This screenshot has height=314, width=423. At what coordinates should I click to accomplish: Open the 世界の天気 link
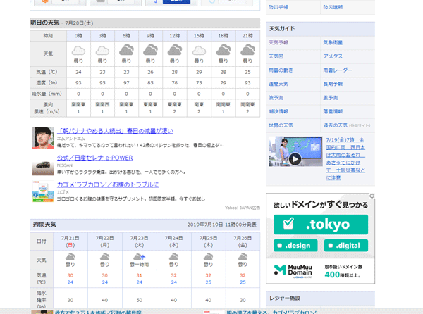pos(281,125)
